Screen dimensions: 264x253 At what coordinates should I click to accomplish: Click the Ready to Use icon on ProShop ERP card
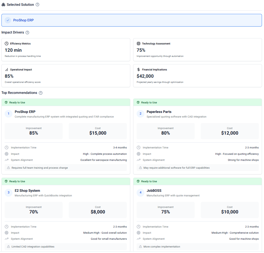pyautogui.click(x=6, y=103)
